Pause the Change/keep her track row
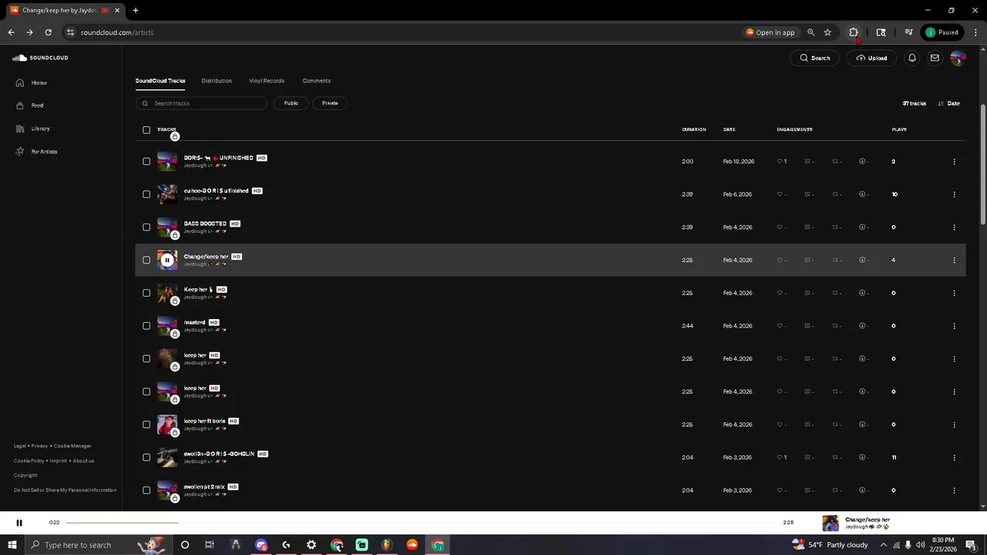987x555 pixels. (167, 261)
